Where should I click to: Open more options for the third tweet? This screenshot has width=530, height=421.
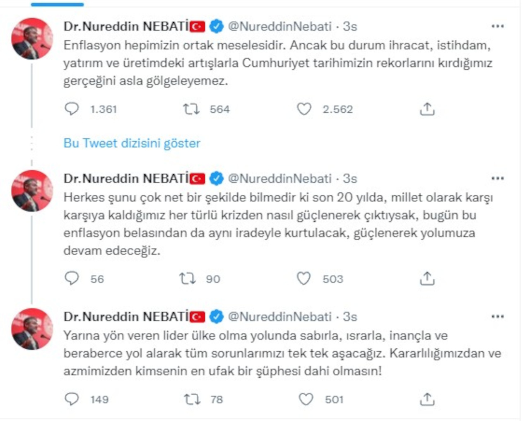point(497,317)
